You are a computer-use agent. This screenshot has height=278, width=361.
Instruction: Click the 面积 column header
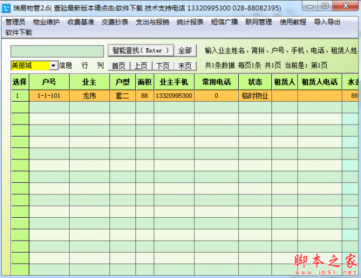pos(144,82)
